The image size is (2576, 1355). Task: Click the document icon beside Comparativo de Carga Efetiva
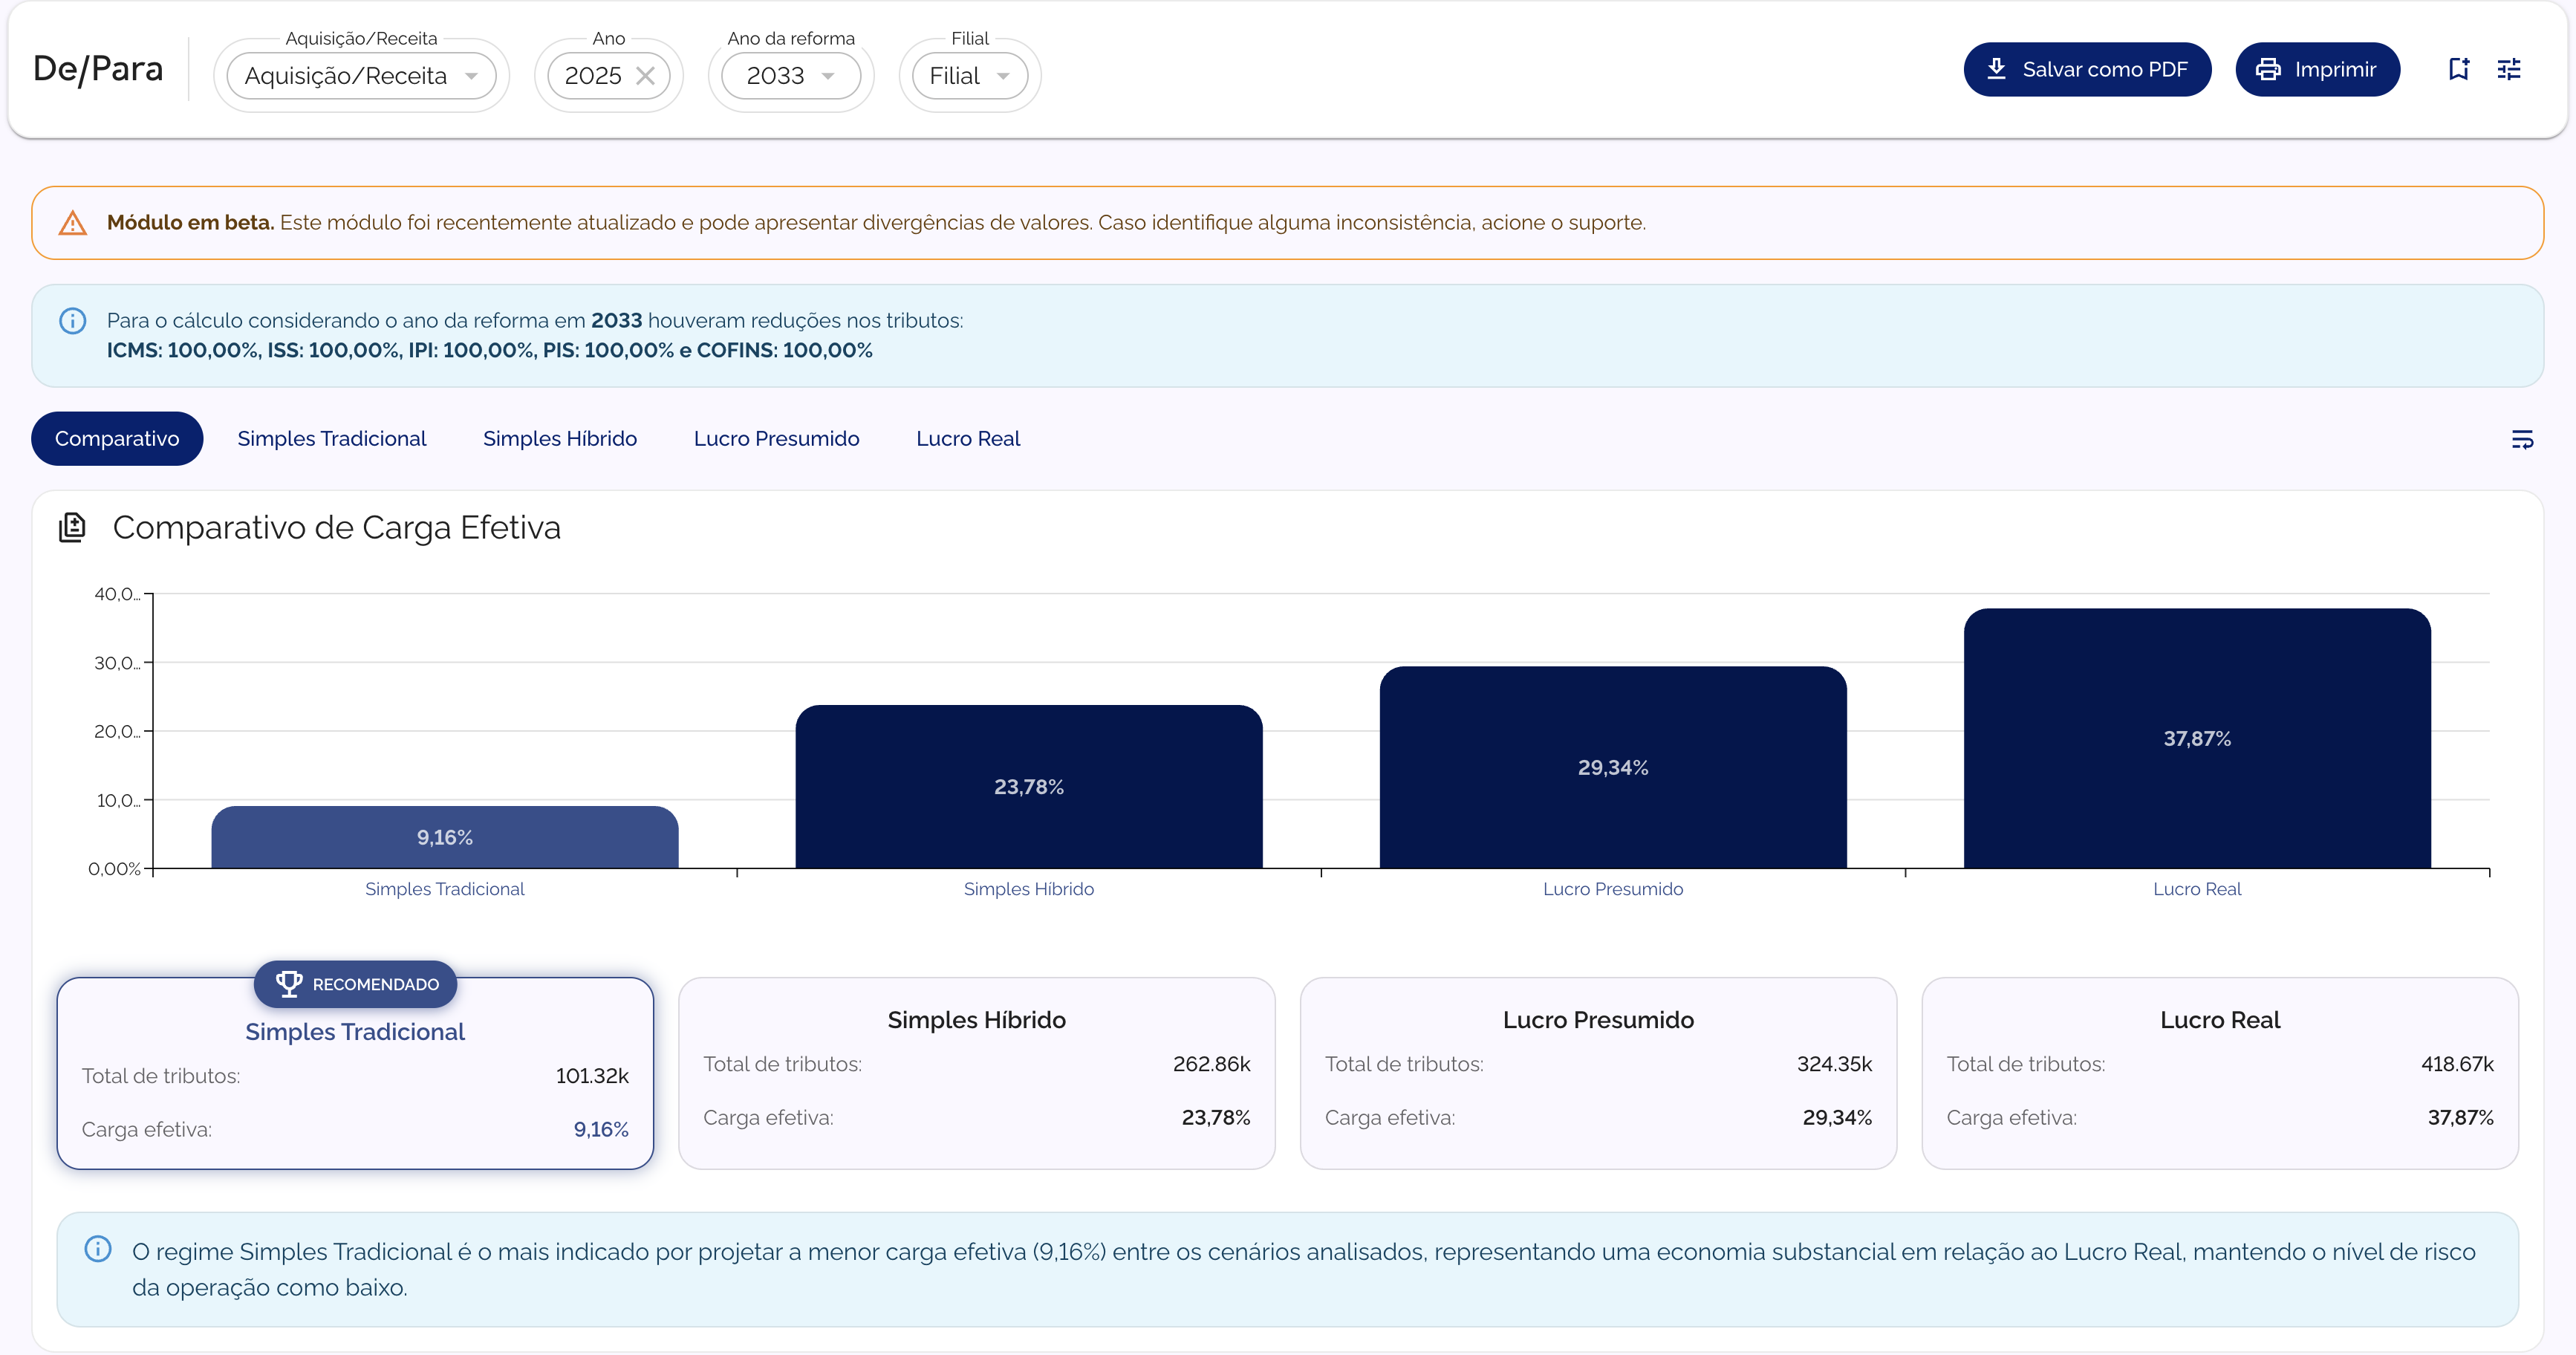click(73, 527)
